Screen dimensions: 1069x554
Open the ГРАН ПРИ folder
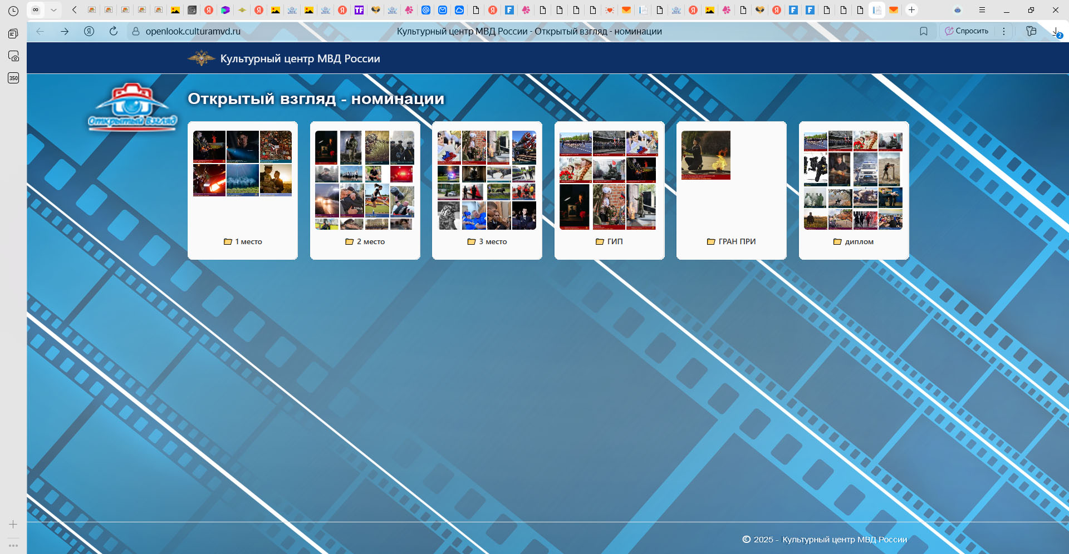click(731, 241)
